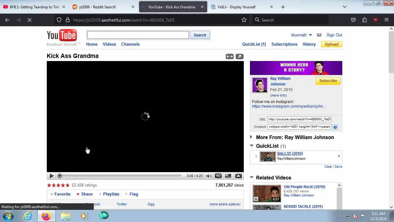This screenshot has width=394, height=222.
Task: Click the Firefox back arrow
Action: click(7, 20)
